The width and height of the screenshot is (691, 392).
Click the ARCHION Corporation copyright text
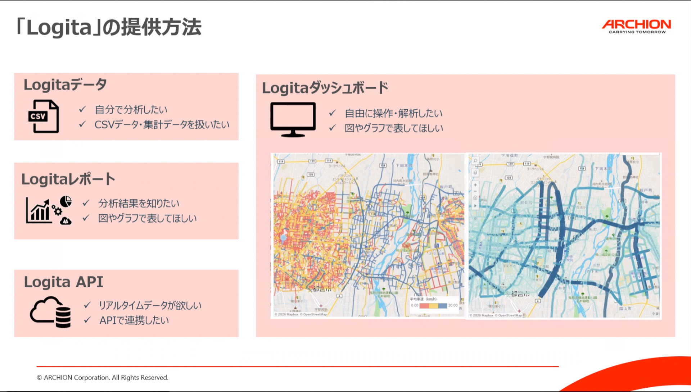[103, 378]
